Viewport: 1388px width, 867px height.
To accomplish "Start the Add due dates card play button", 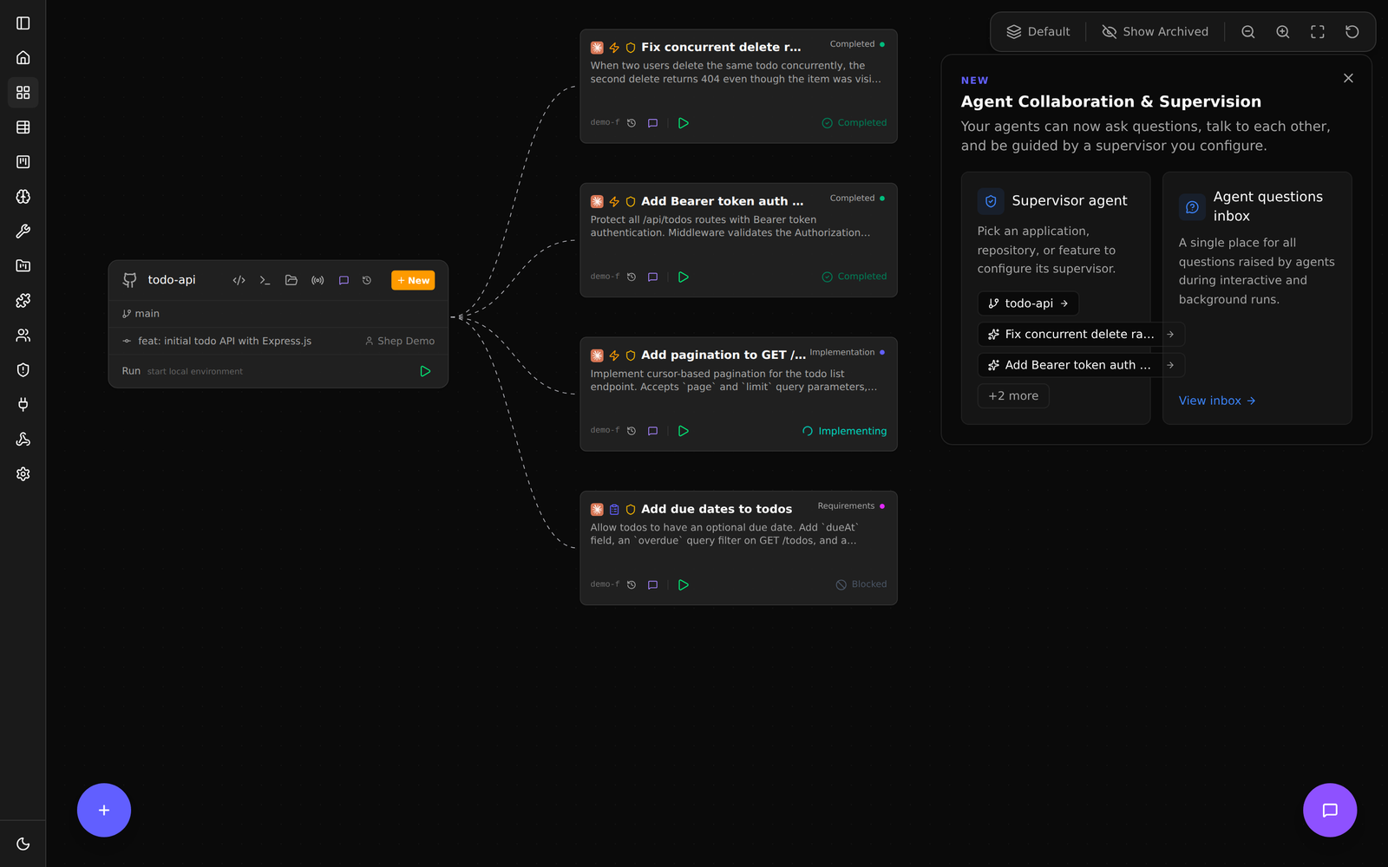I will [x=684, y=585].
